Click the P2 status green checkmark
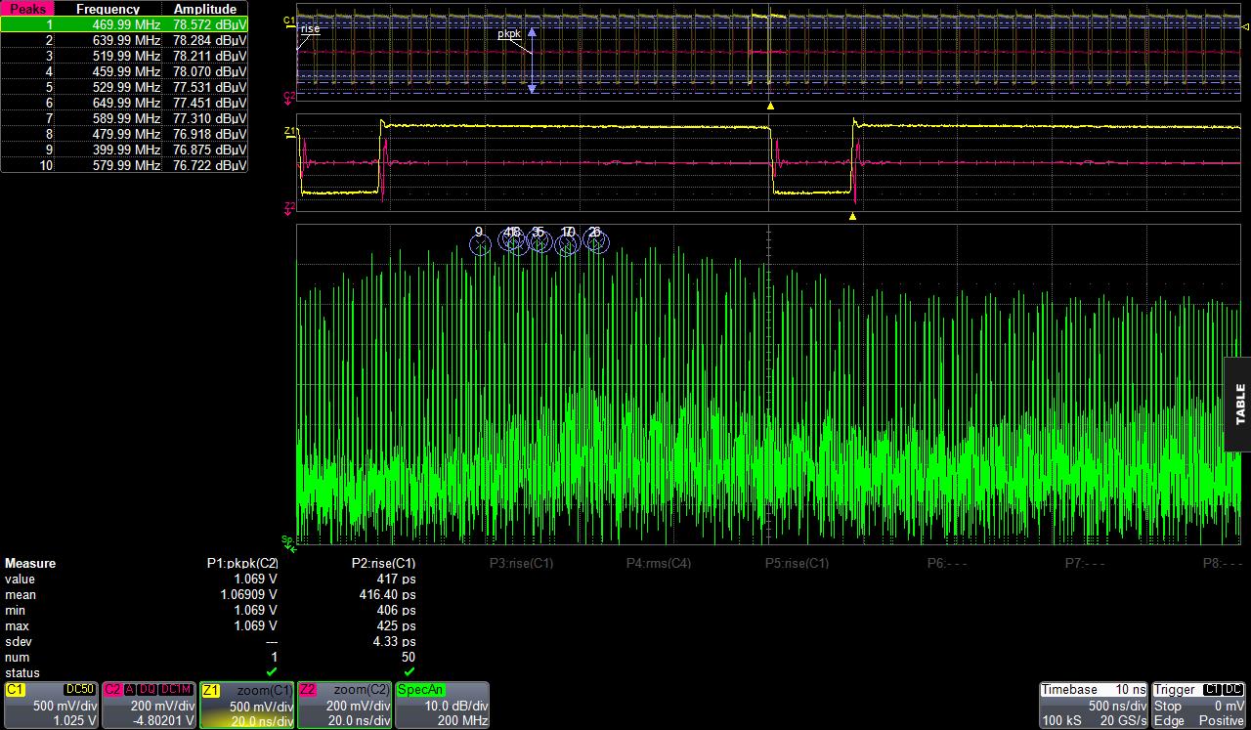 [410, 672]
